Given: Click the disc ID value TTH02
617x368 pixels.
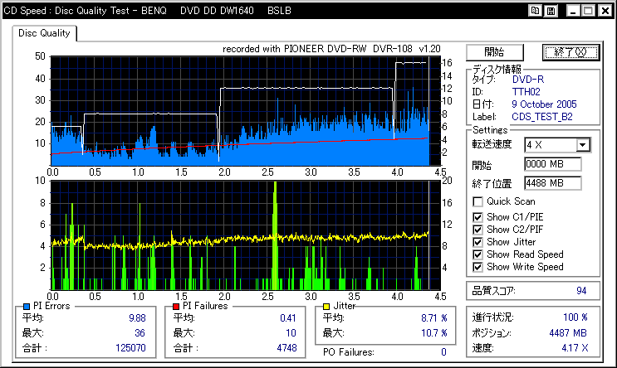Looking at the screenshot, I should (x=526, y=92).
